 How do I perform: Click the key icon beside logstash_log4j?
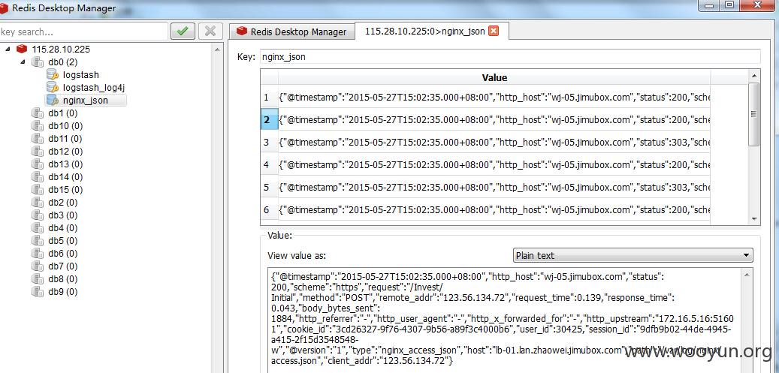[x=52, y=87]
